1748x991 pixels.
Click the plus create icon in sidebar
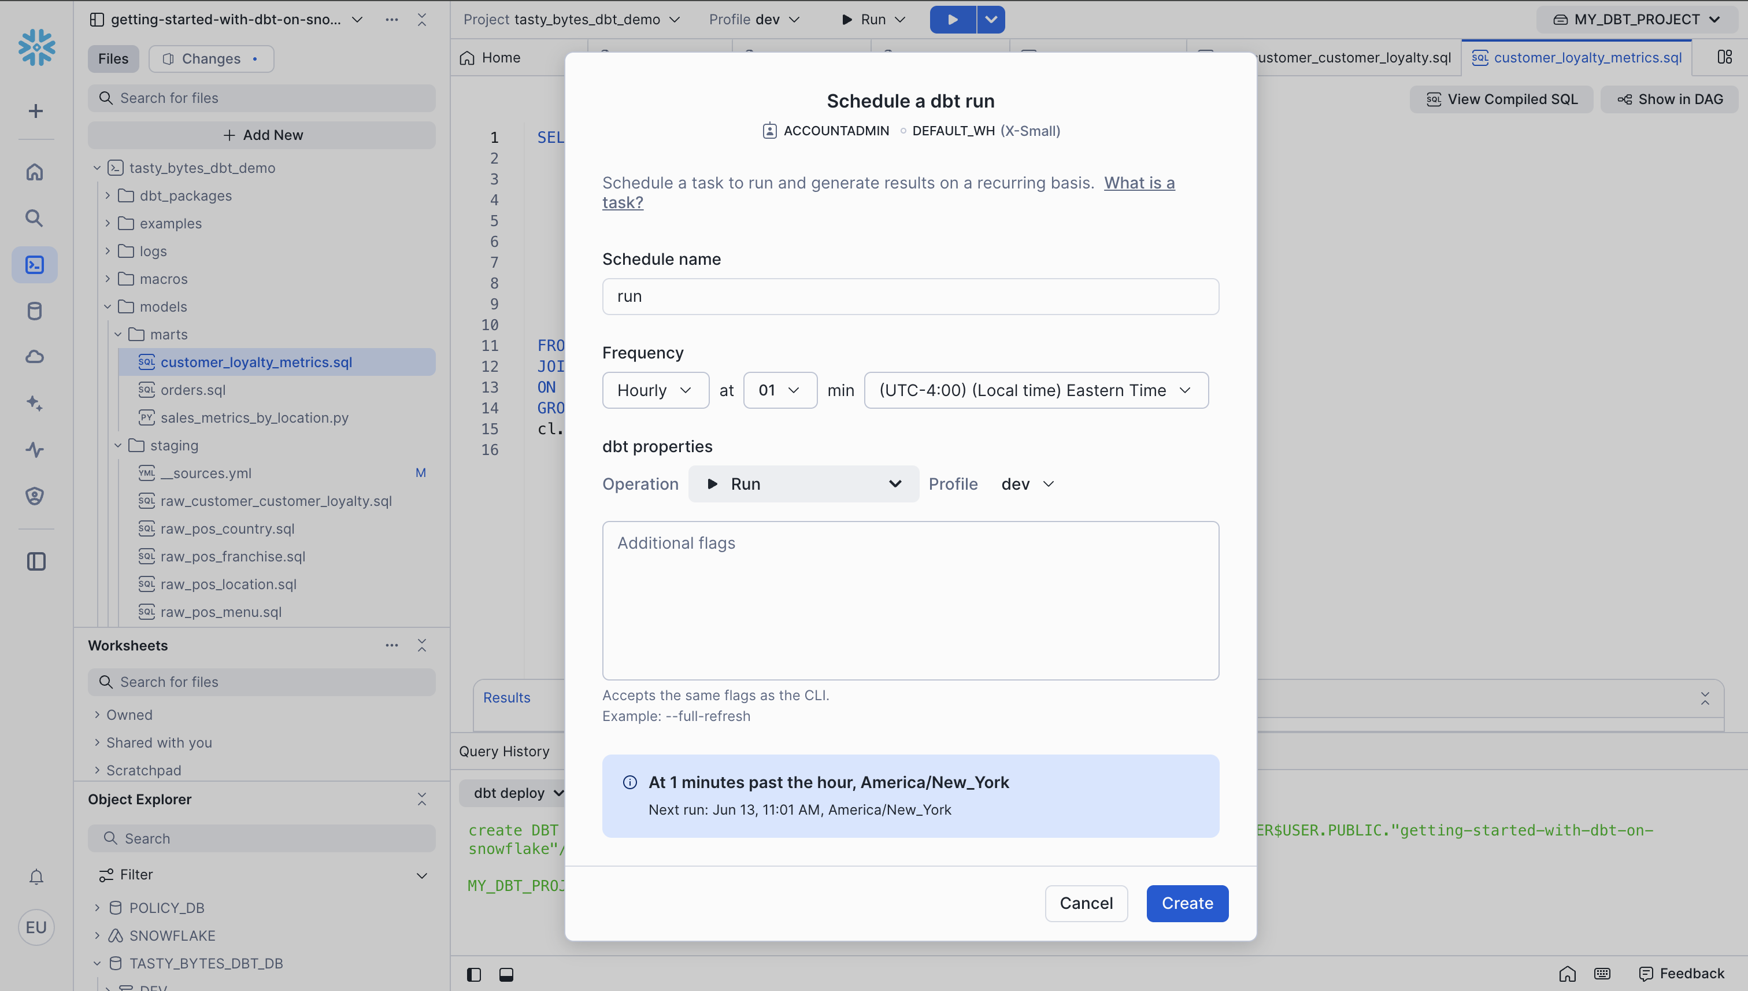coord(35,111)
